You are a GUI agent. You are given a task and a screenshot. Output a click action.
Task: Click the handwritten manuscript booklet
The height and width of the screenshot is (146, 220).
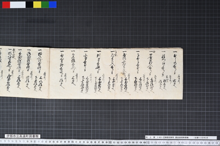click(91, 73)
